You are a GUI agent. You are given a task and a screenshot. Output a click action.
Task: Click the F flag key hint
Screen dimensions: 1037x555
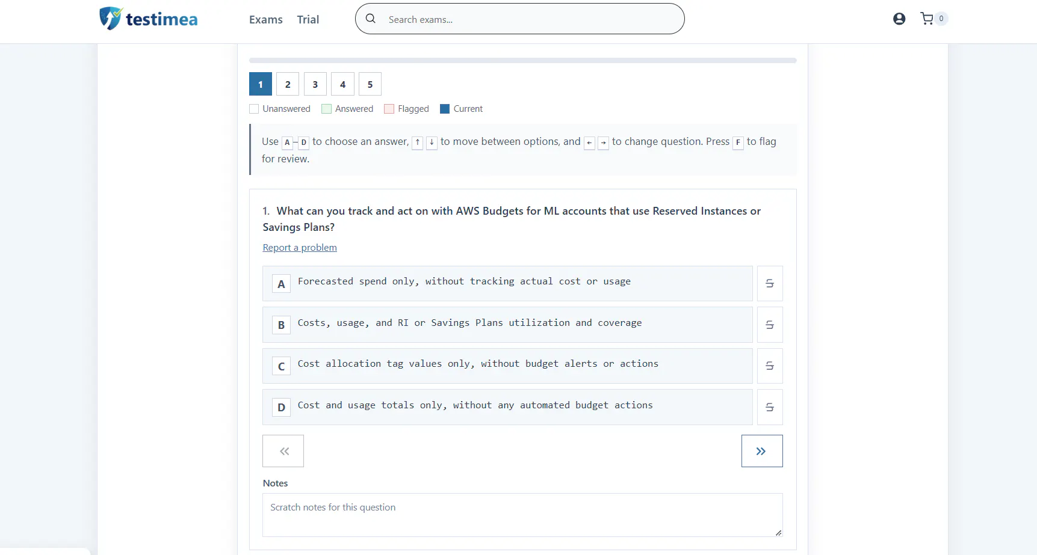[x=738, y=143]
